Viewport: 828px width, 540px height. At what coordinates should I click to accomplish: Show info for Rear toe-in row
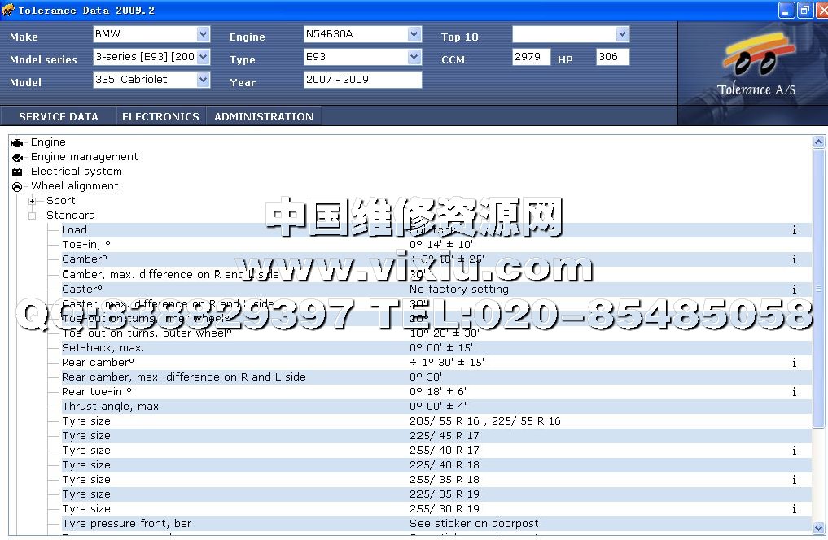click(795, 392)
